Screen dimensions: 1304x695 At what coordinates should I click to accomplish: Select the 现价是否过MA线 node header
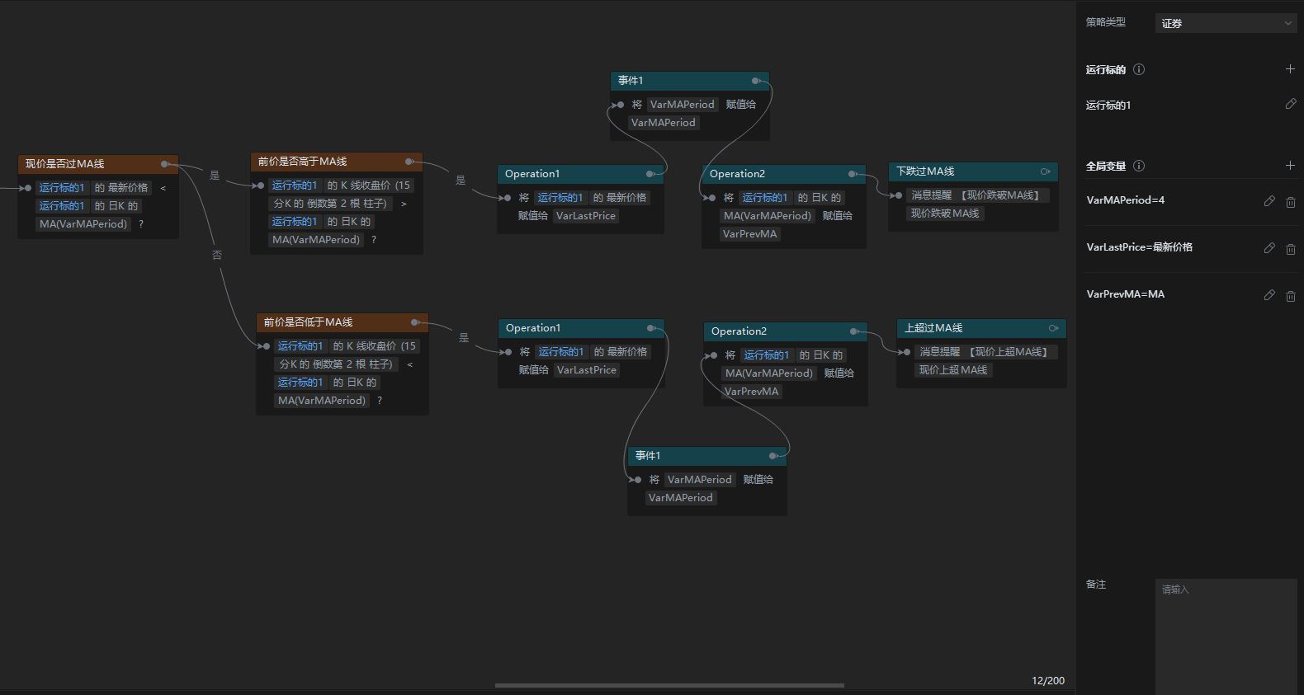coord(98,163)
